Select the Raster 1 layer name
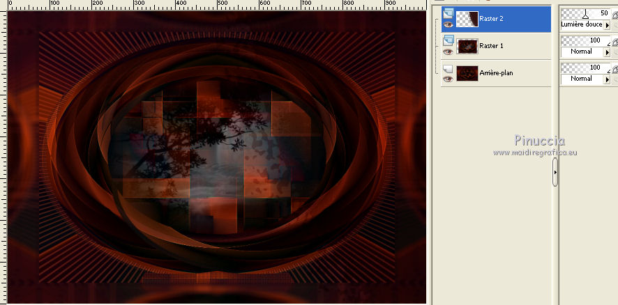 (491, 46)
